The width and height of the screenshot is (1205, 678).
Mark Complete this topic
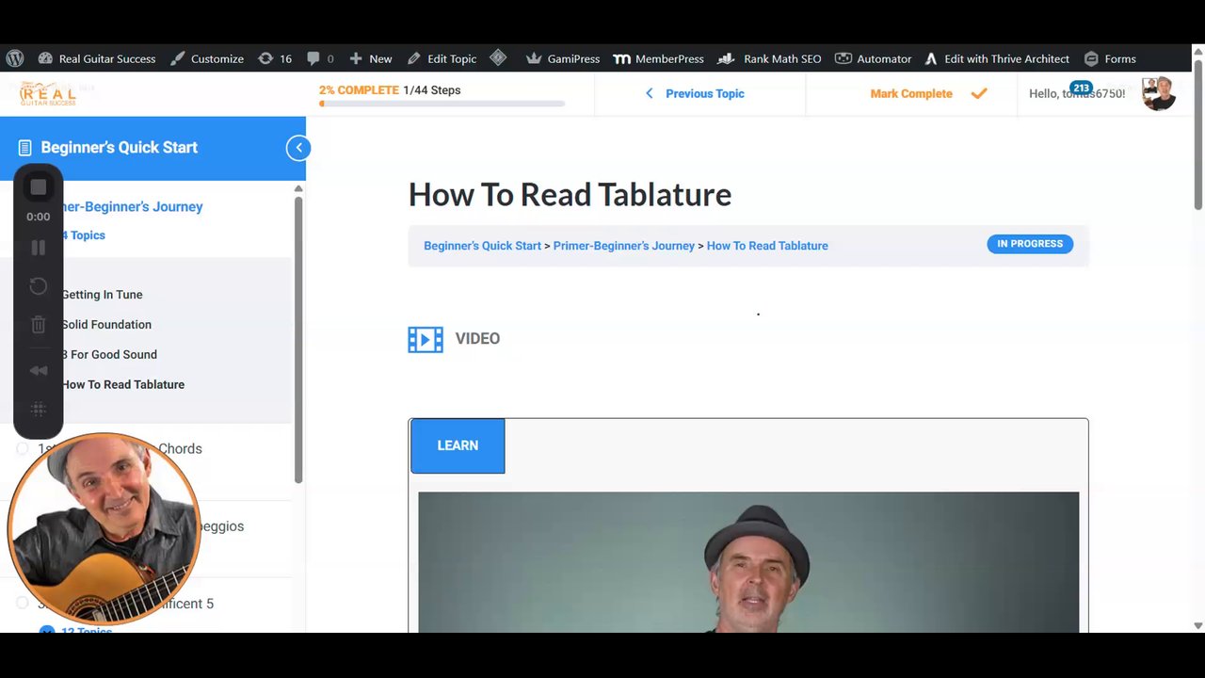(928, 93)
